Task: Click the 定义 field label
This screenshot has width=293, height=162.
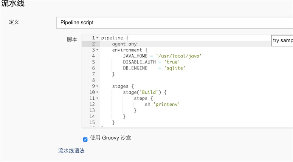Action: coord(14,22)
